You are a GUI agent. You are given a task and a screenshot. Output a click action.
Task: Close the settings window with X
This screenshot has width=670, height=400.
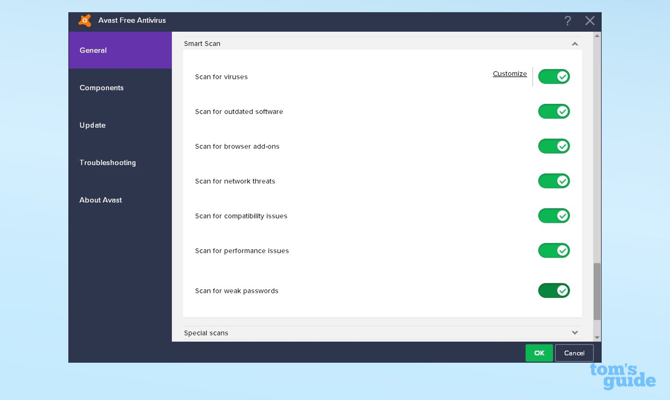(590, 21)
